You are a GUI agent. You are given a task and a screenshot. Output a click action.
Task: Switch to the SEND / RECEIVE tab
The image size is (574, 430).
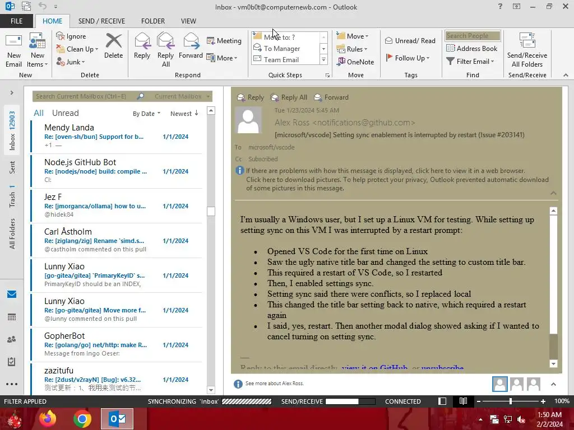click(101, 21)
